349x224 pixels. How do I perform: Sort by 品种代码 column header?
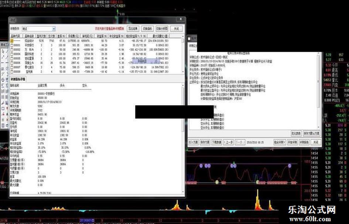coord(16,36)
